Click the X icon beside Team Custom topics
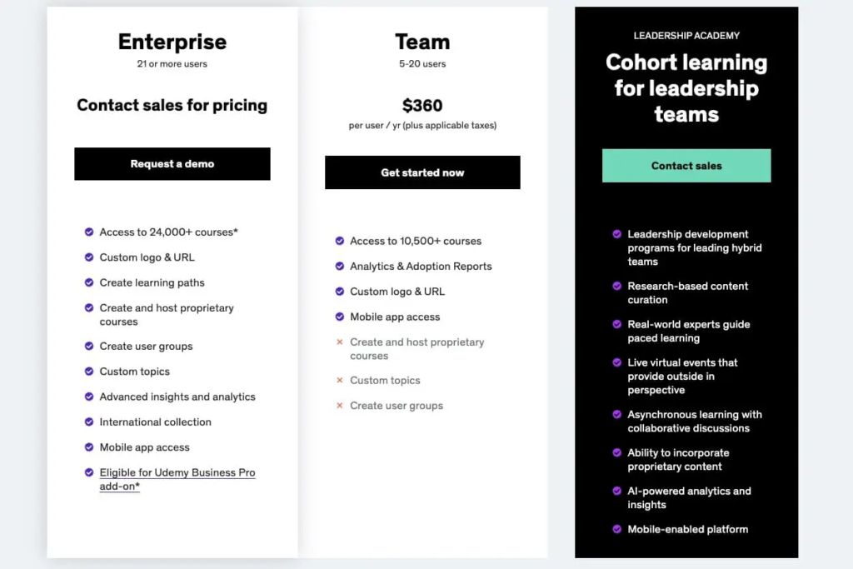This screenshot has width=853, height=569. [340, 381]
